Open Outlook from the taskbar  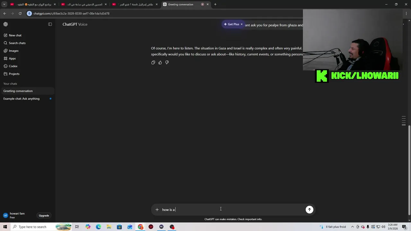130,227
